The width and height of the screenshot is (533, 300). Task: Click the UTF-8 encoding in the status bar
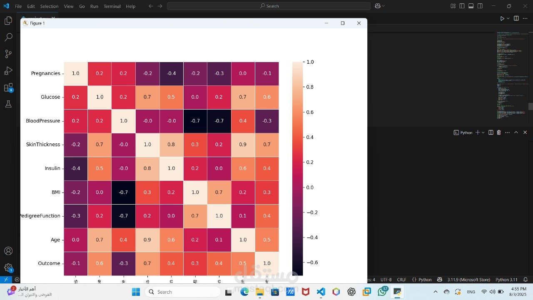coord(386,280)
